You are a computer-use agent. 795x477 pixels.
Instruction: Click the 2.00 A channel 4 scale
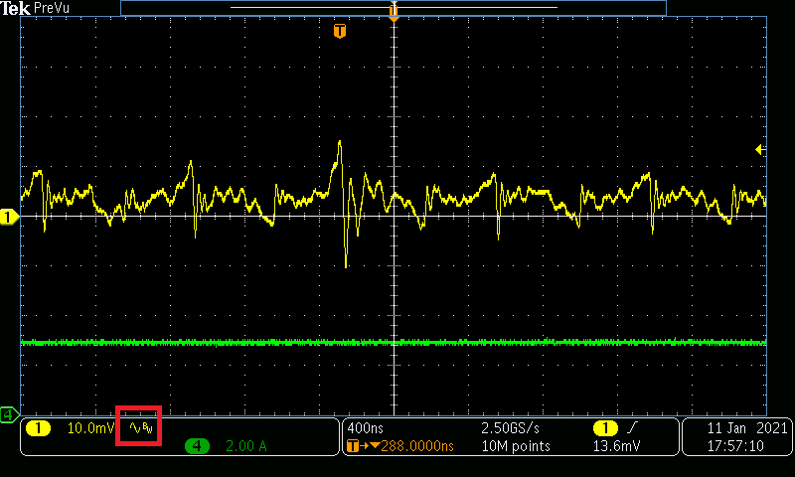(247, 446)
